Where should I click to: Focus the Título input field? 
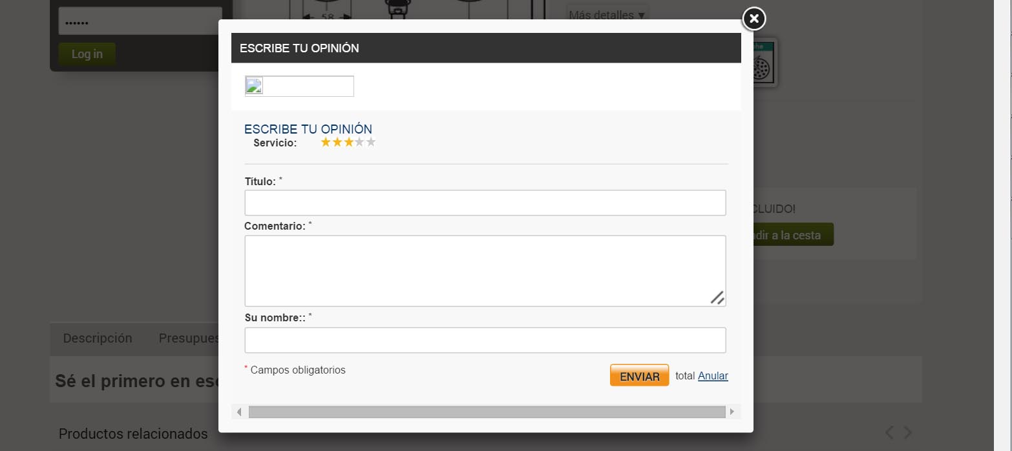pyautogui.click(x=485, y=203)
